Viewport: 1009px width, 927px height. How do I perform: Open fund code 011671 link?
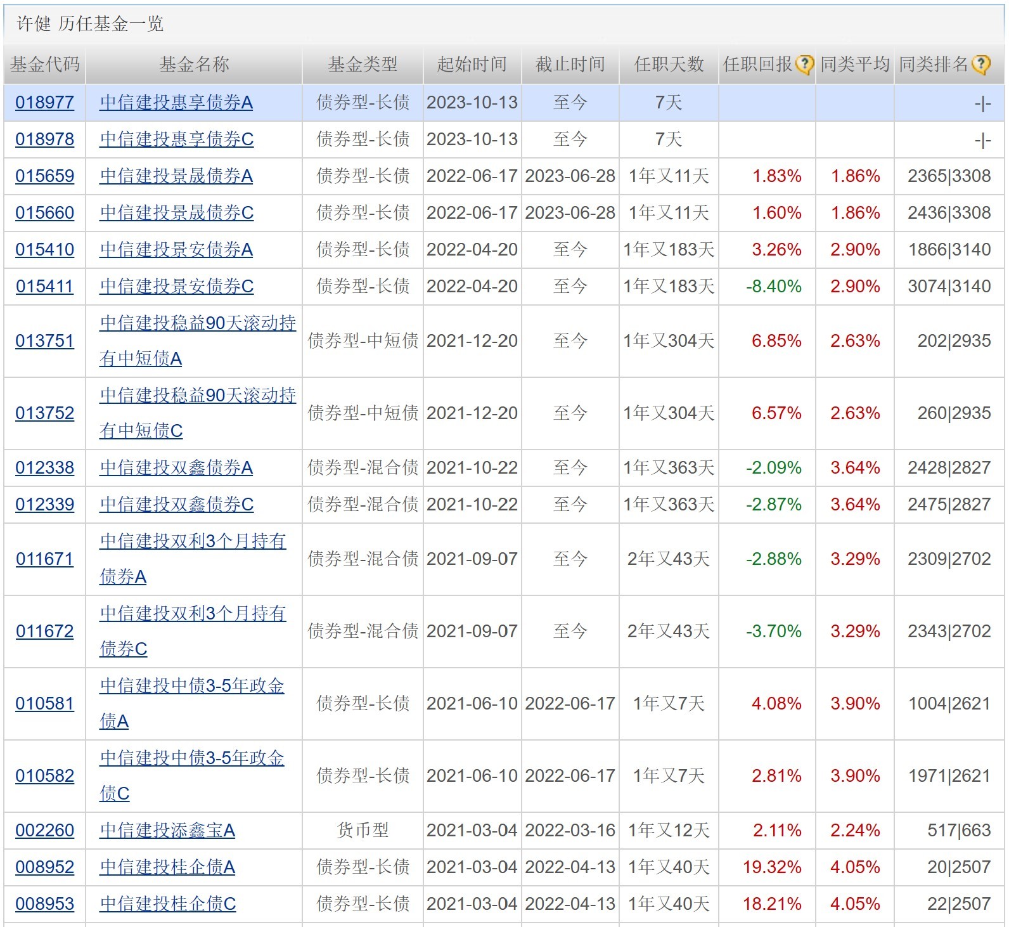click(44, 559)
